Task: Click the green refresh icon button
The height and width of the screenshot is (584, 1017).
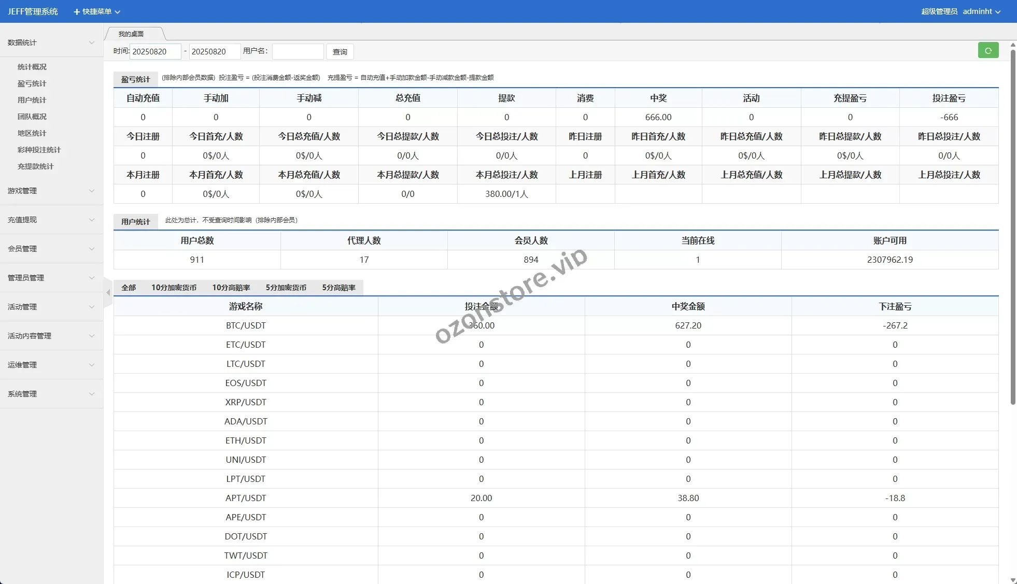Action: click(988, 50)
